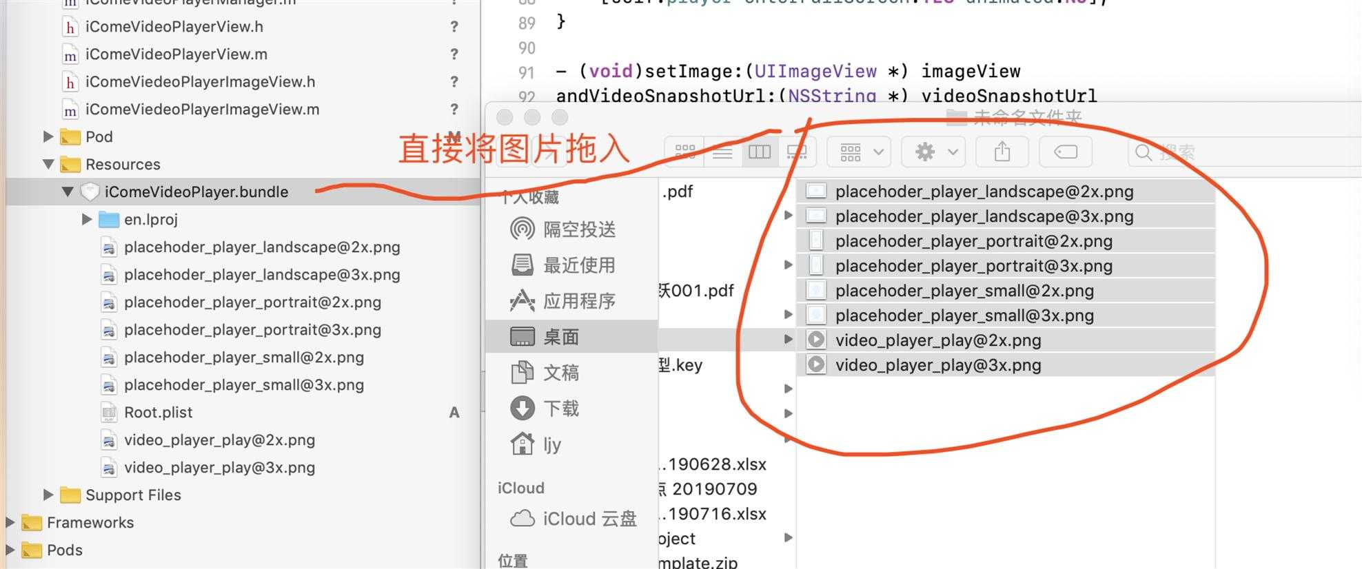The width and height of the screenshot is (1362, 569).
Task: Select the 190628.xlsx file in Finder
Action: pyautogui.click(x=713, y=464)
